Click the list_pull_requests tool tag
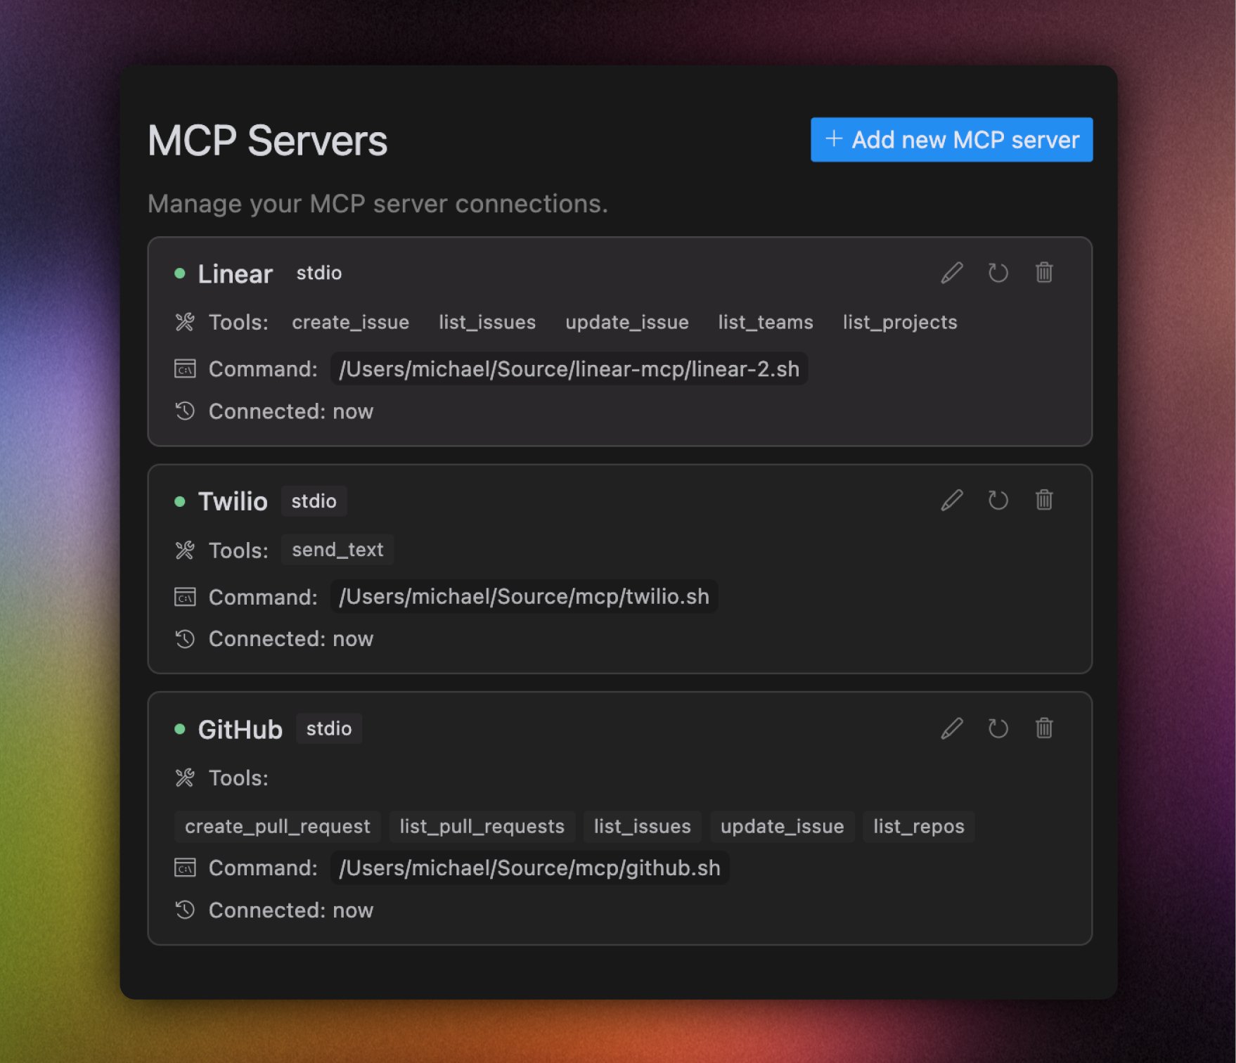Screen dimensions: 1236x1063 482,826
